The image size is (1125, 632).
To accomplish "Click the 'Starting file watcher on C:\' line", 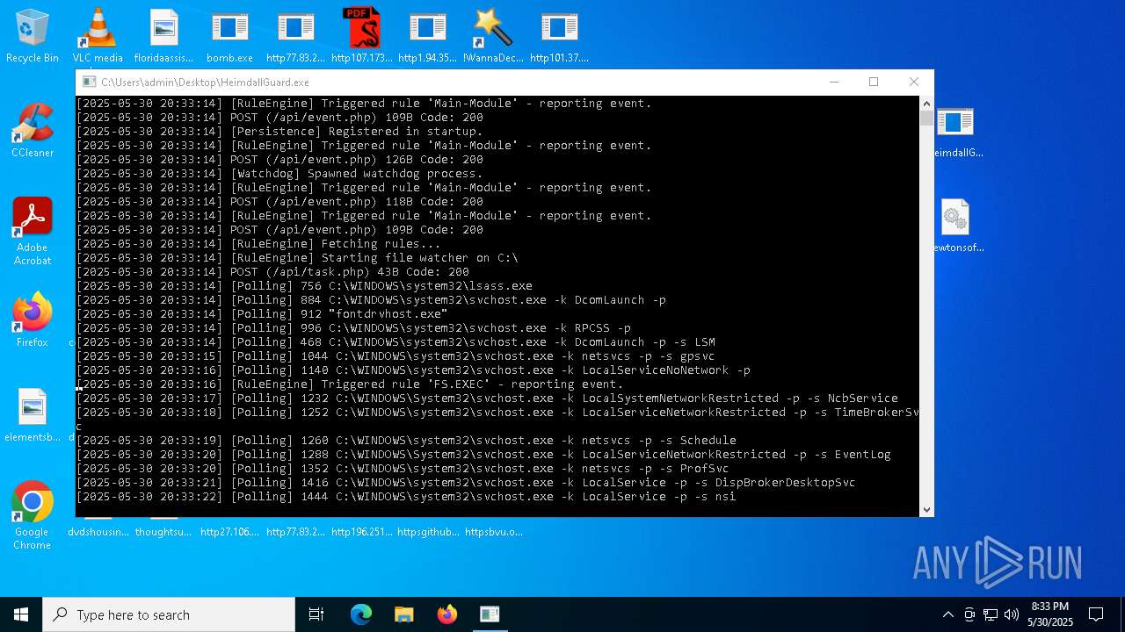I will coord(297,258).
